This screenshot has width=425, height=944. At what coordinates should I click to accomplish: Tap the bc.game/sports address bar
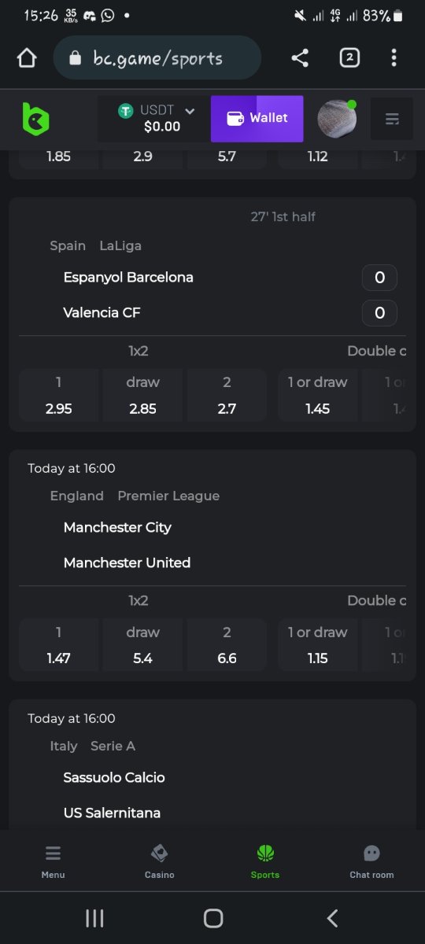coord(157,58)
